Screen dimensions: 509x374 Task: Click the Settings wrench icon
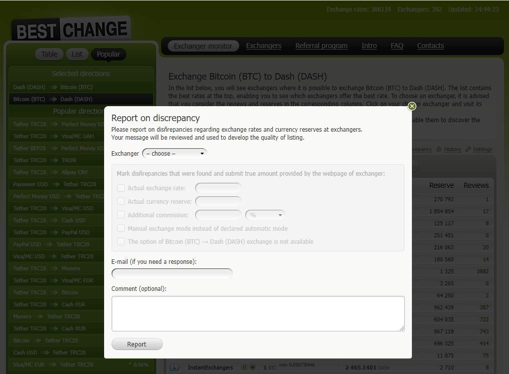pyautogui.click(x=468, y=149)
